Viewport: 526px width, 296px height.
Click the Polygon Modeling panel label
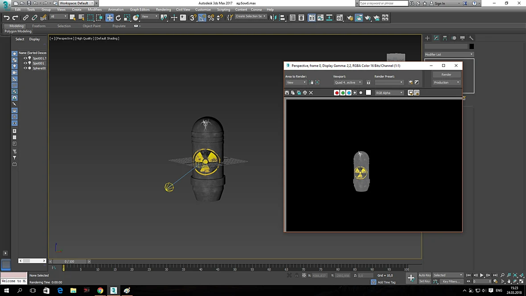(18, 31)
